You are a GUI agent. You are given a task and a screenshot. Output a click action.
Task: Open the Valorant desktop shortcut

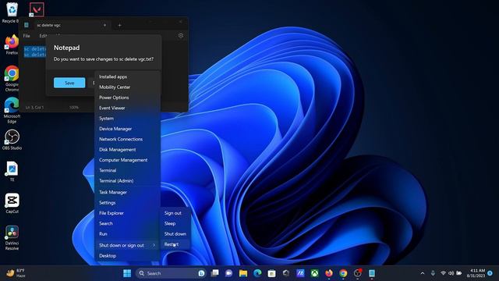tap(37, 10)
